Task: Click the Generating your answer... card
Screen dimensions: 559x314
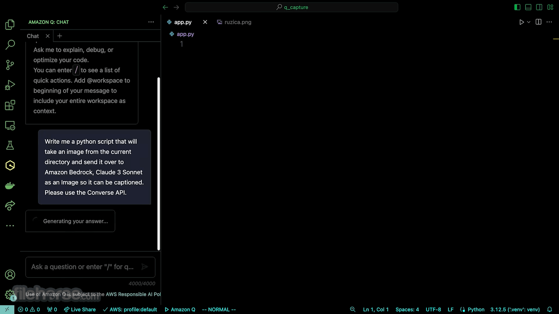Action: click(70, 221)
